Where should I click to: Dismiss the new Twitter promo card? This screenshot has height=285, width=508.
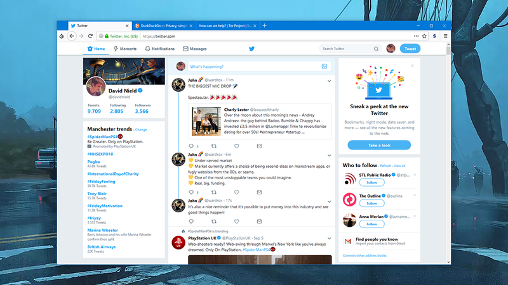(412, 66)
